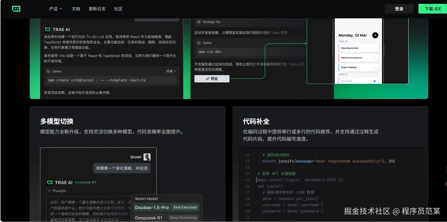Click terminal icon beside Demo above npm create
The height and width of the screenshot is (222, 447).
tap(48, 71)
